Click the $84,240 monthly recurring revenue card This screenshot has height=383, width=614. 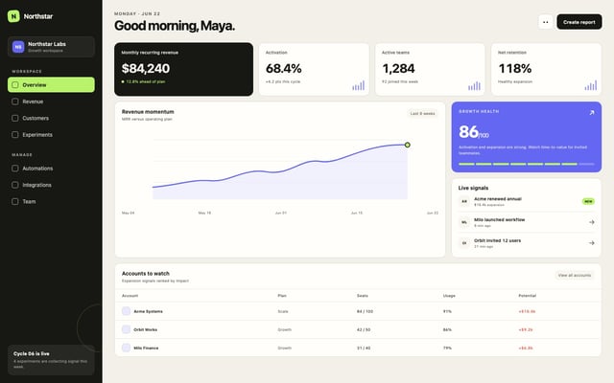tap(183, 69)
